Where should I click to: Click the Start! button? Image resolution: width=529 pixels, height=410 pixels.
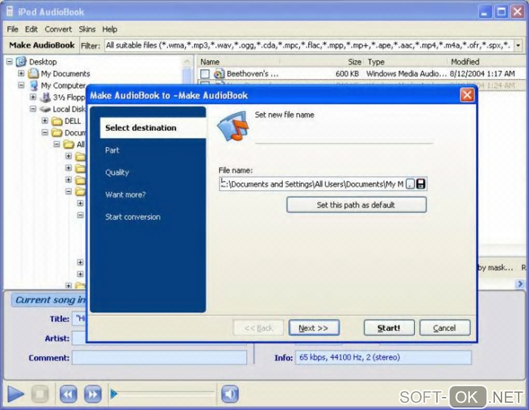point(389,328)
